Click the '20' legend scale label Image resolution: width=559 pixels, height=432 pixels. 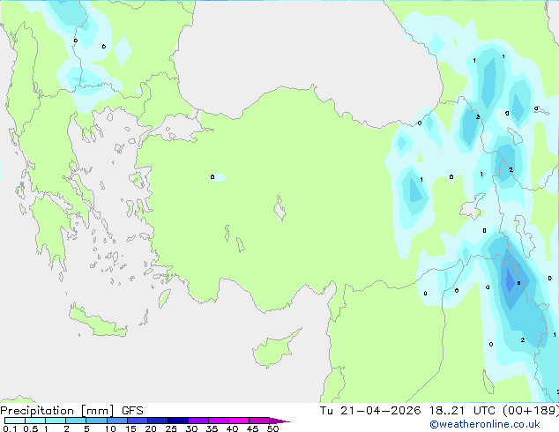pyautogui.click(x=151, y=428)
